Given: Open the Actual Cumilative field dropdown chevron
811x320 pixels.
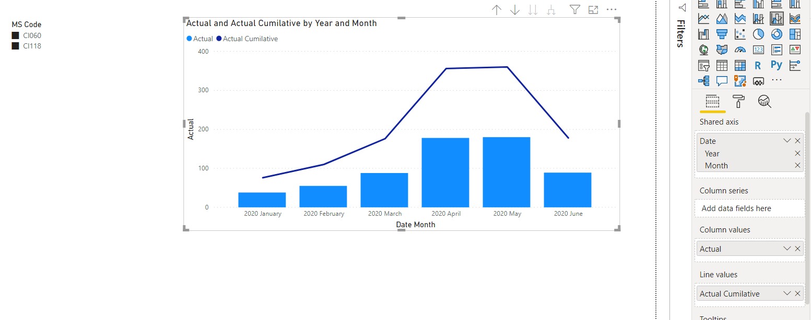Looking at the screenshot, I should (x=787, y=293).
